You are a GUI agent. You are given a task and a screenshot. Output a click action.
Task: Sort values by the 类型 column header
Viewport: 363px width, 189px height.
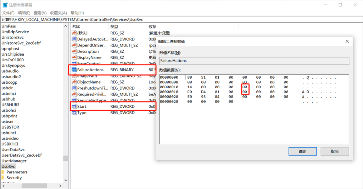pos(115,27)
